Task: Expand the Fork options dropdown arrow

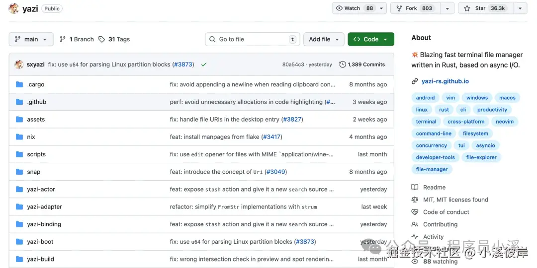Action: (x=447, y=8)
